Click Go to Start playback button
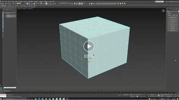This screenshot has width=179, height=100. pyautogui.click(x=149, y=95)
